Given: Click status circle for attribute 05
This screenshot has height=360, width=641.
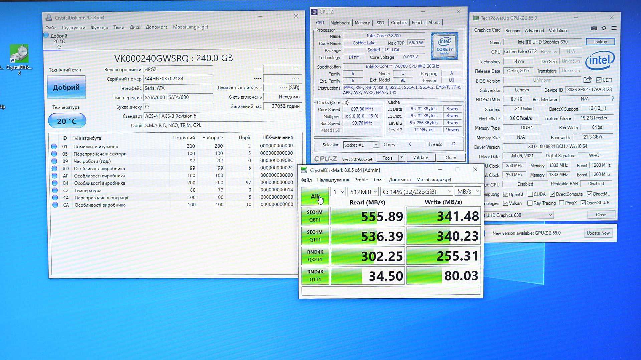Looking at the screenshot, I should pyautogui.click(x=54, y=154).
